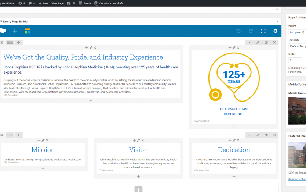Edit the 125+ Years image column with the pencil
This screenshot has width=306, height=192.
click(234, 48)
